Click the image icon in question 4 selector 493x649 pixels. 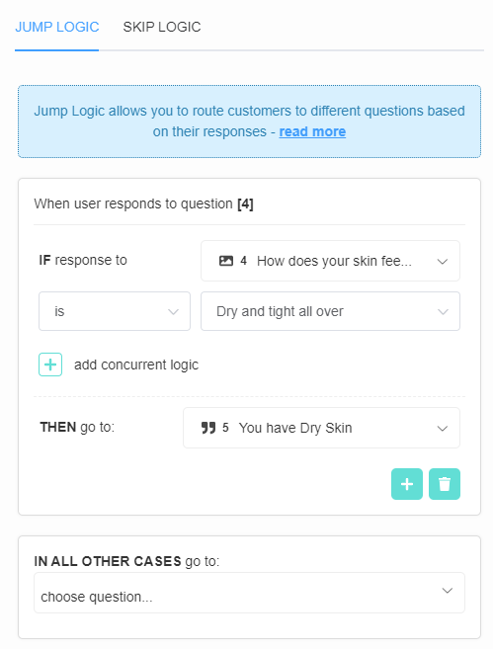226,261
